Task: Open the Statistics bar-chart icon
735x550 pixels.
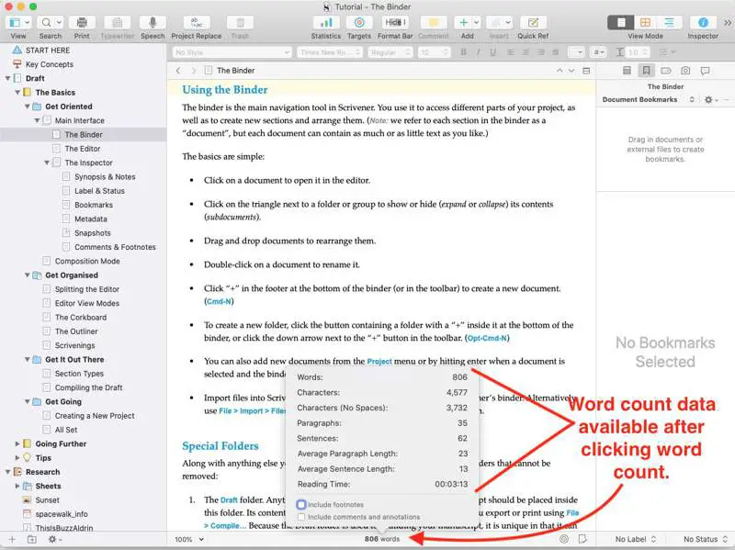Action: pos(326,22)
